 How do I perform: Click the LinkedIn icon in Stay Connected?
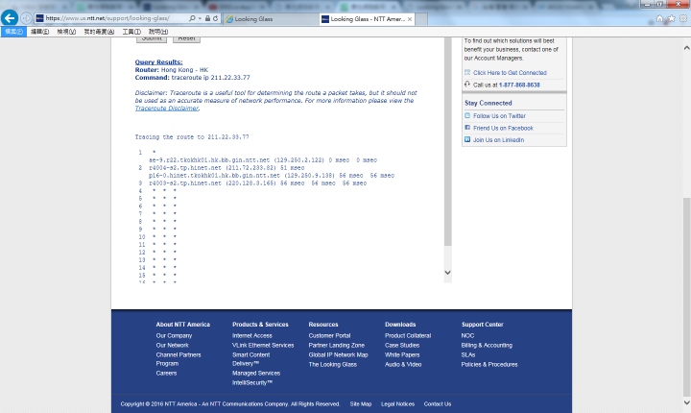pyautogui.click(x=467, y=139)
